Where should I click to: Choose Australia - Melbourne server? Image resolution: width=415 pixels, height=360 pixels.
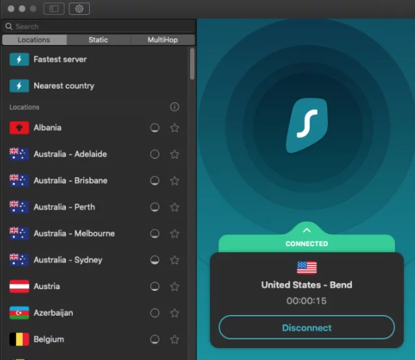coord(74,234)
